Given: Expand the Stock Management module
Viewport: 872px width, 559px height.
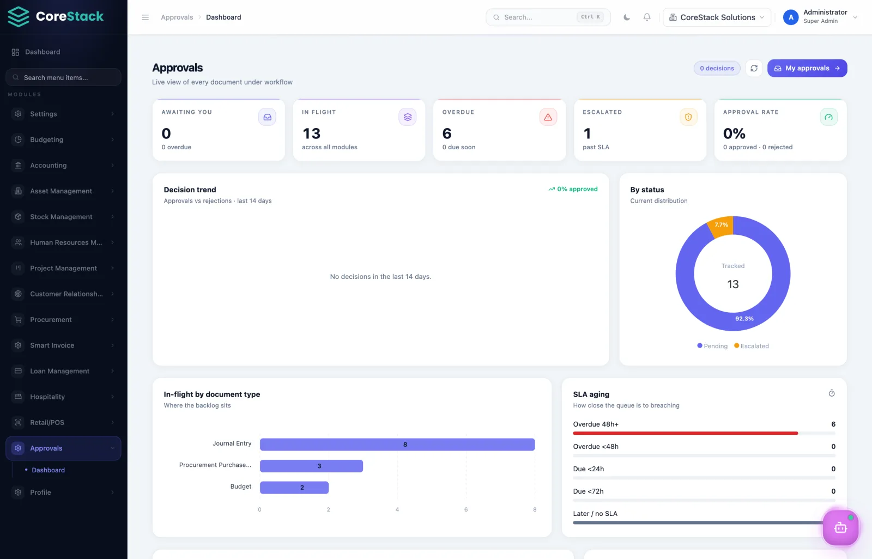Looking at the screenshot, I should point(63,217).
